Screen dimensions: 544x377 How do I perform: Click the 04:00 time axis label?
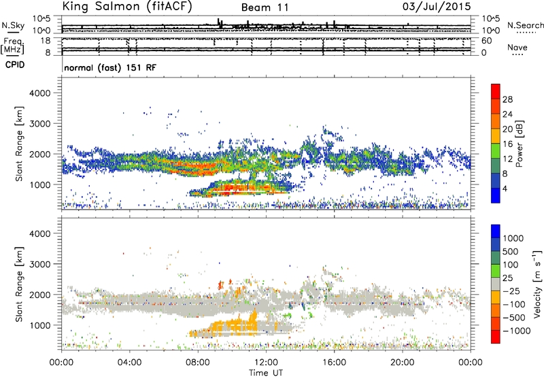130,363
